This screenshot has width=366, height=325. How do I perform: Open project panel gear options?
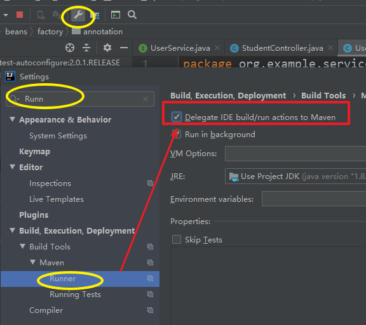click(x=107, y=48)
